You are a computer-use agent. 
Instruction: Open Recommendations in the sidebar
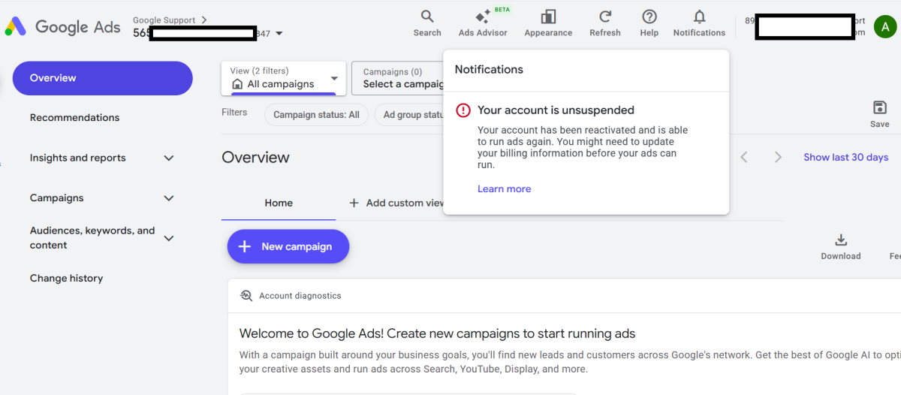pos(74,118)
